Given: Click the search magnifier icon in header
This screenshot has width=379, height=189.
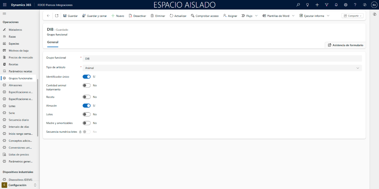Looking at the screenshot, I should (298, 5).
